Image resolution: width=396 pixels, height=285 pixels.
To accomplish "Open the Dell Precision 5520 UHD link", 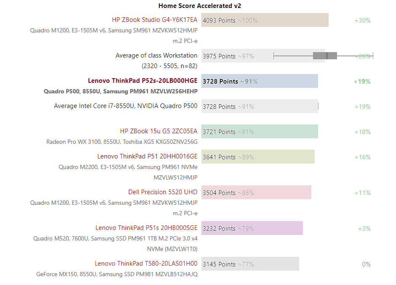I will click(x=163, y=192).
